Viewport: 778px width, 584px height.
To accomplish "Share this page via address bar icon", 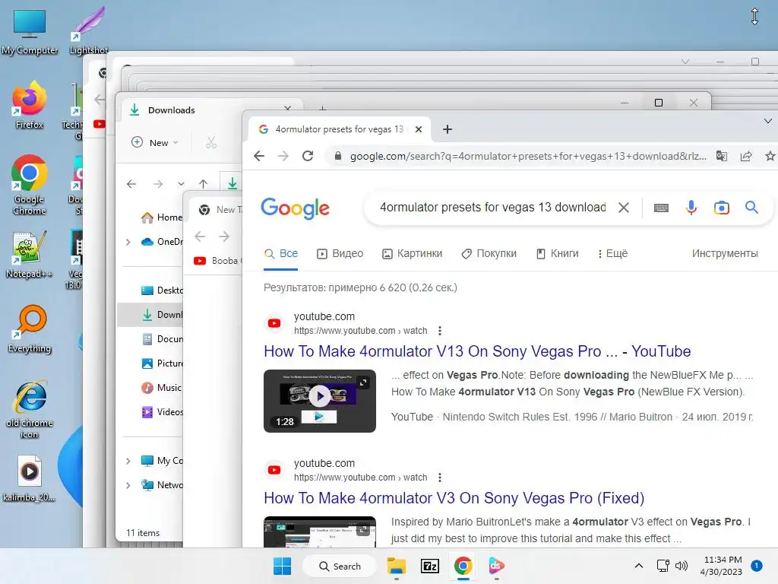I will [746, 156].
